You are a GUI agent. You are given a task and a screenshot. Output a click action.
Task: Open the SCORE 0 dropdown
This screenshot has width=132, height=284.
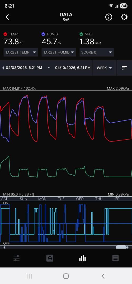tap(97, 52)
